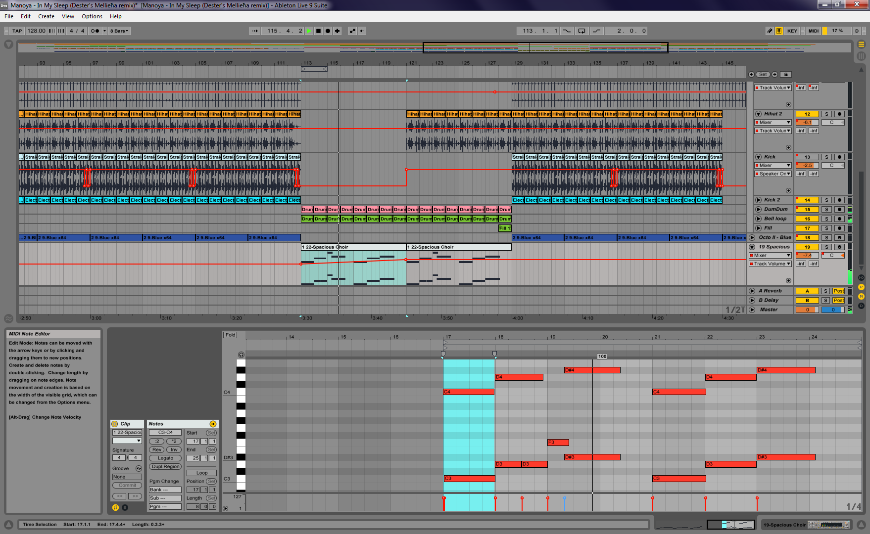
Task: Arm the Fill track
Action: pyautogui.click(x=839, y=228)
